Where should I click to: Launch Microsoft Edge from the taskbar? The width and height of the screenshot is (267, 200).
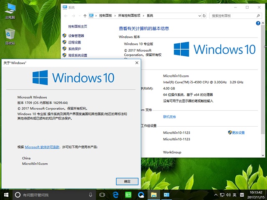tap(116, 195)
